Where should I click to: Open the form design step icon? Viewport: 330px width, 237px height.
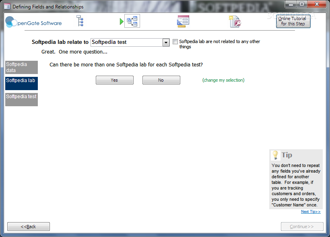(x=183, y=21)
